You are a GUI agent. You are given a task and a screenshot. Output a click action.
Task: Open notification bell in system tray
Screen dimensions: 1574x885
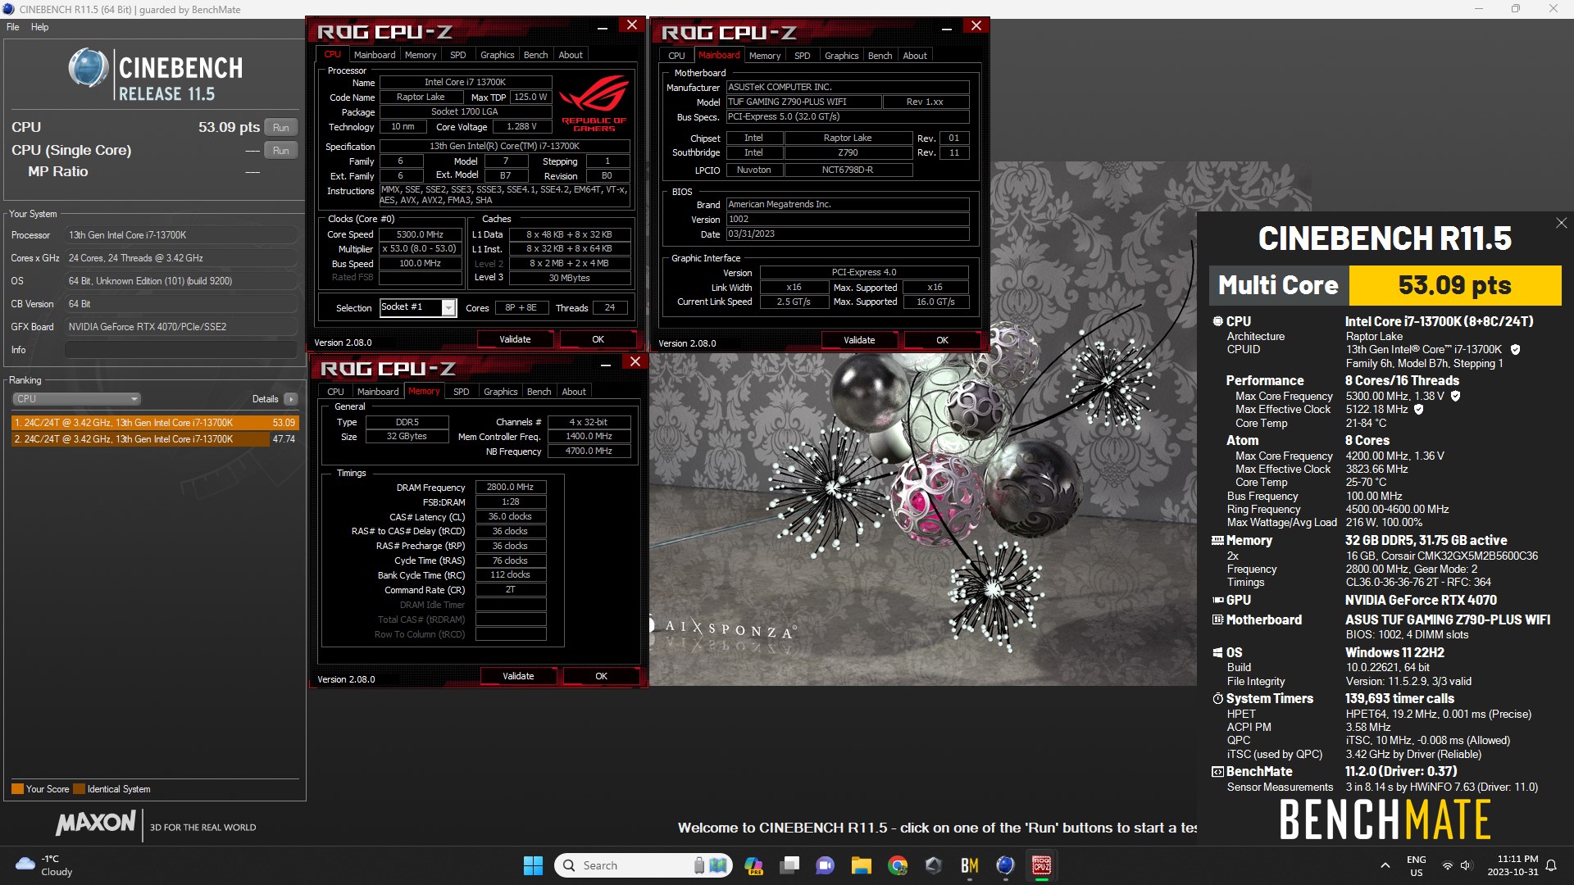pos(1551,865)
